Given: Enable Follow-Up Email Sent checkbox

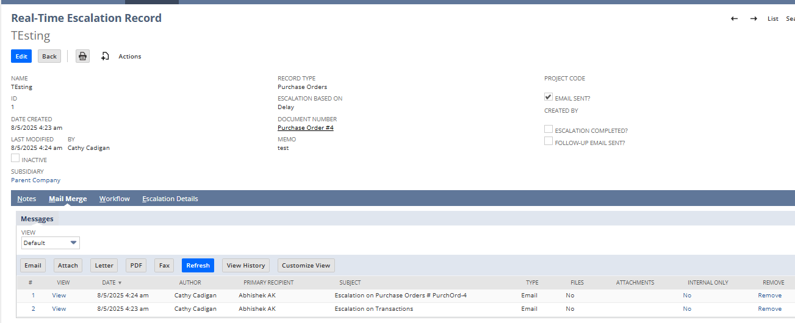Looking at the screenshot, I should click(x=549, y=141).
